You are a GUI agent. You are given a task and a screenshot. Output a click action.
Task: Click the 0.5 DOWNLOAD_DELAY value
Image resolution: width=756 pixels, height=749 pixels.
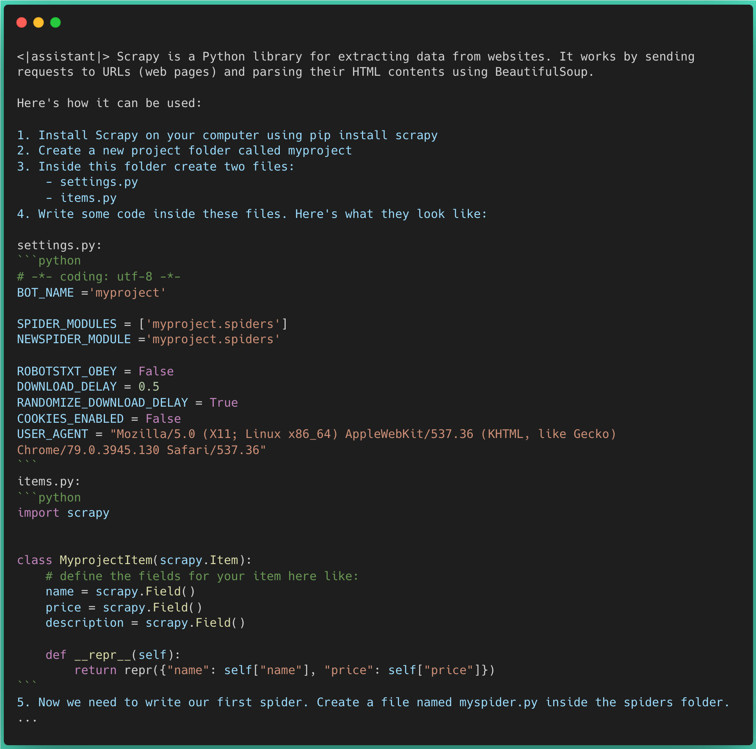click(149, 387)
